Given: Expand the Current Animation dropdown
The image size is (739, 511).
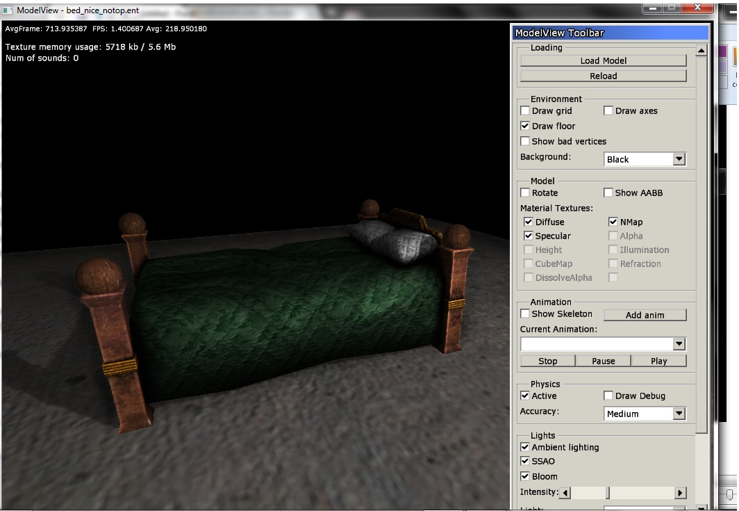Looking at the screenshot, I should (x=679, y=344).
